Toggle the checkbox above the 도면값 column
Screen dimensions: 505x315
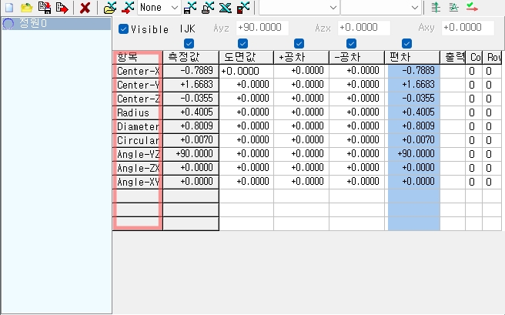242,43
